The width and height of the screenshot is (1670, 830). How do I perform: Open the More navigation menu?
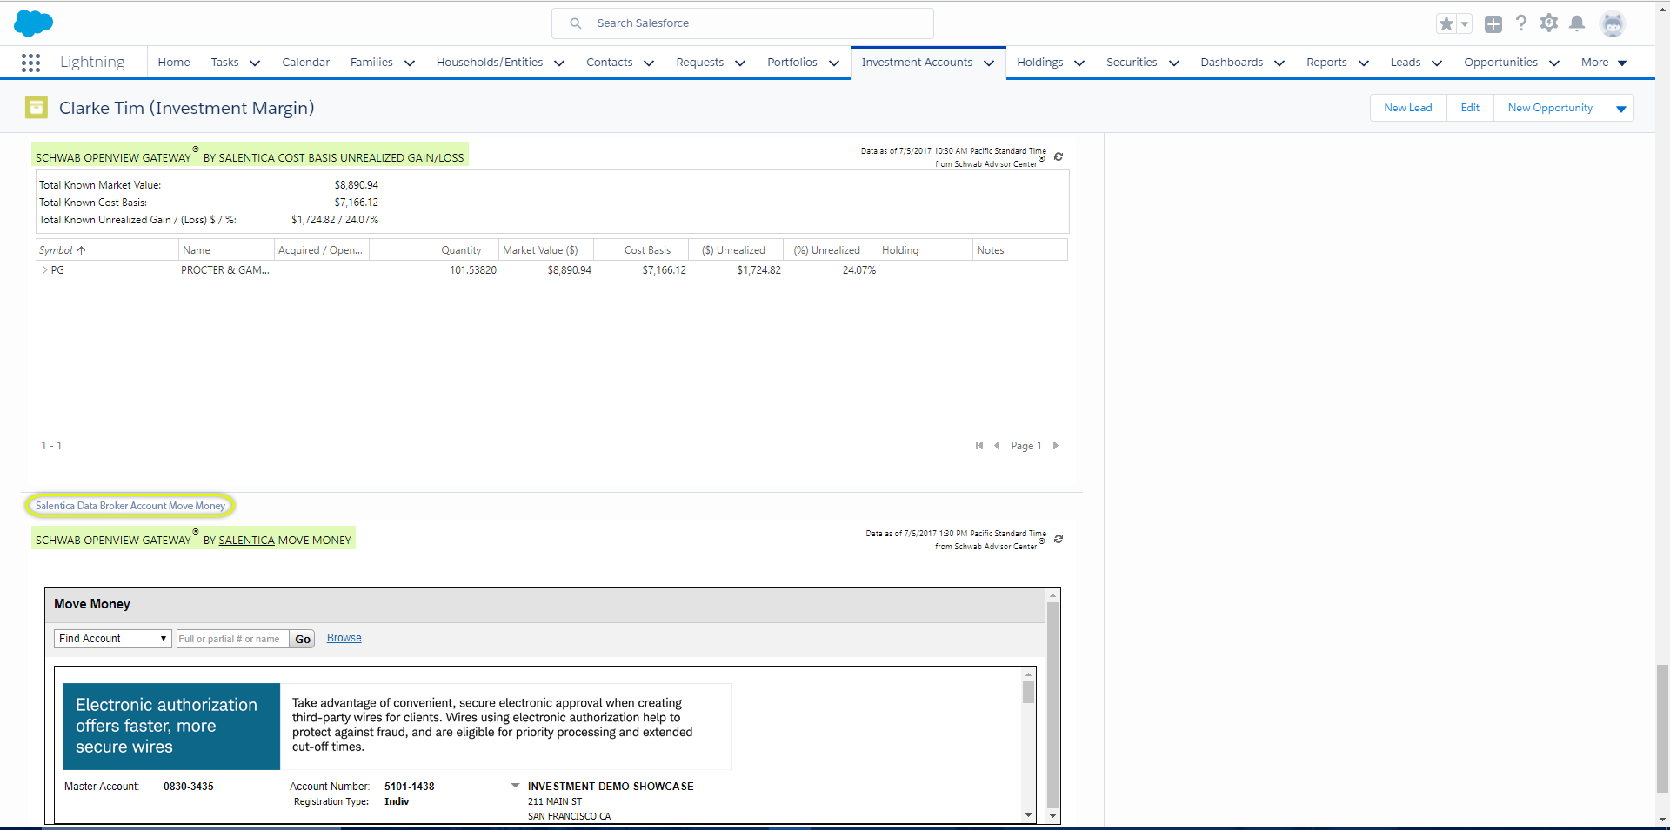[x=1604, y=63]
